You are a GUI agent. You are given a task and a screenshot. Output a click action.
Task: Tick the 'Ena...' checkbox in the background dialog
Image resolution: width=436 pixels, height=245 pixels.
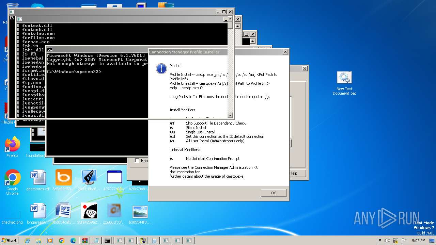(x=137, y=161)
